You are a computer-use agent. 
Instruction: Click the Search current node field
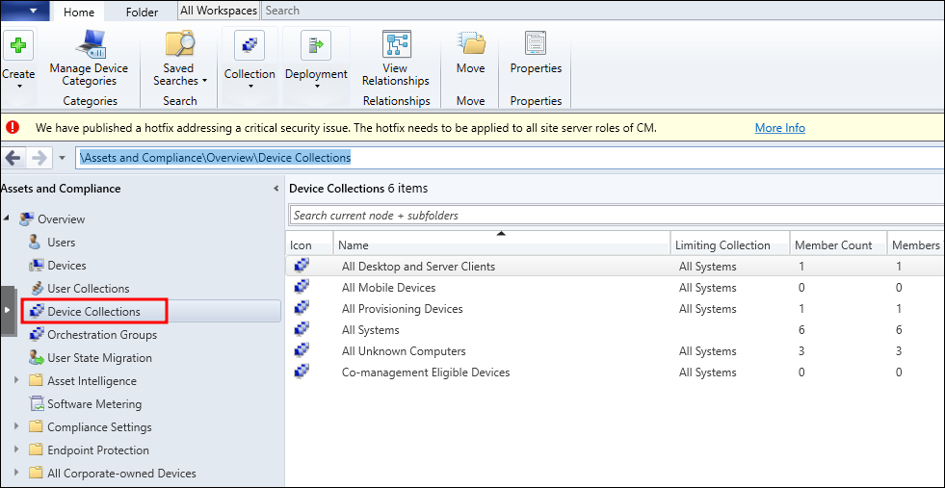coord(617,216)
